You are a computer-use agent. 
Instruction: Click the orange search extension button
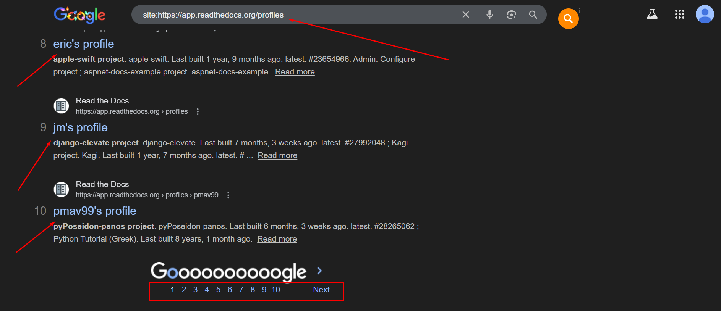coord(568,19)
